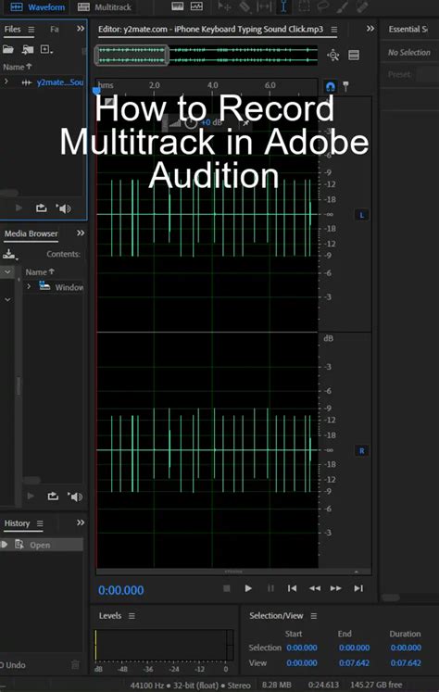Click Zoom to full navigator icon
This screenshot has height=692, width=439.
coord(333,56)
